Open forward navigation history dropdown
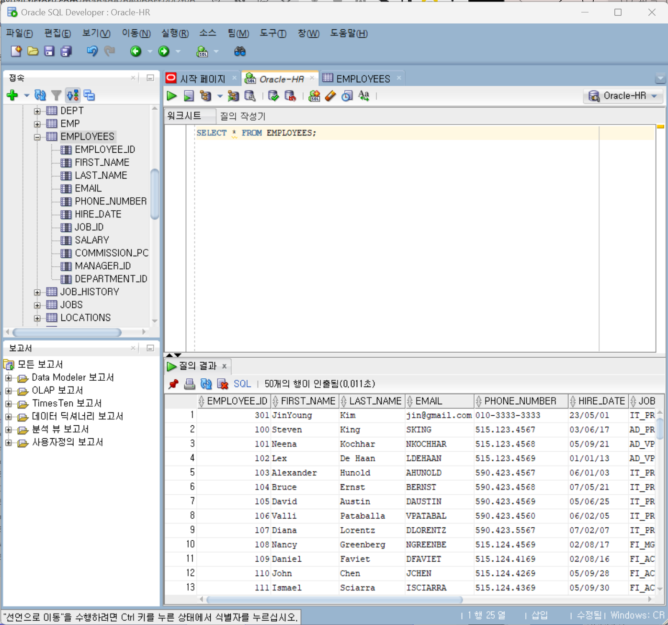Screen dimensions: 668x625 [x=178, y=51]
